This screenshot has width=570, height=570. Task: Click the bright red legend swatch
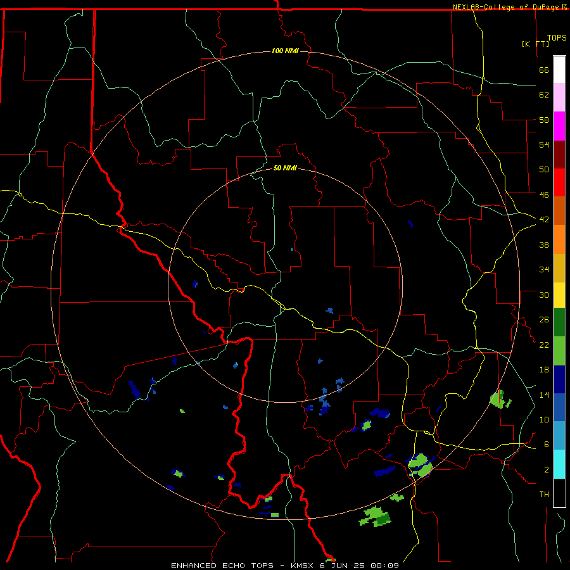point(559,182)
